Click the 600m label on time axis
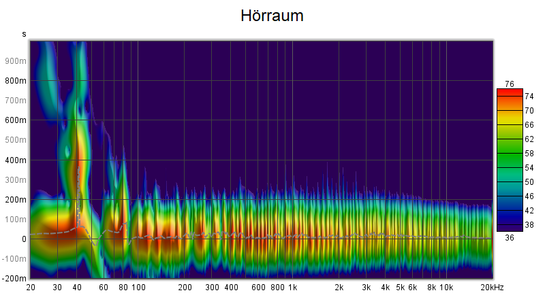The width and height of the screenshot is (545, 295). point(14,120)
